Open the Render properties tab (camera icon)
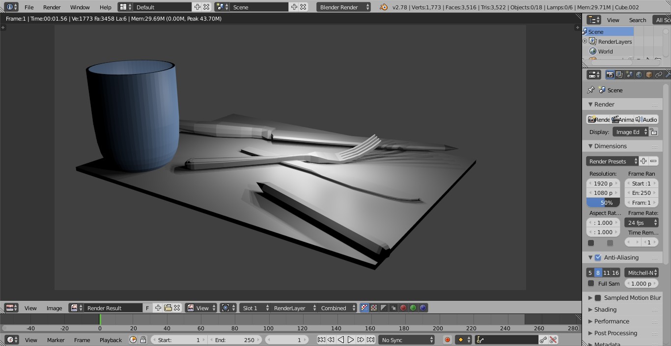 pyautogui.click(x=610, y=75)
